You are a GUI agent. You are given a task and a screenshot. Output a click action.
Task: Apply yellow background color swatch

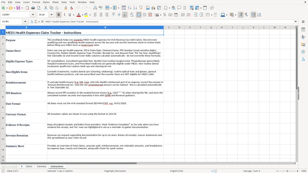86,15
